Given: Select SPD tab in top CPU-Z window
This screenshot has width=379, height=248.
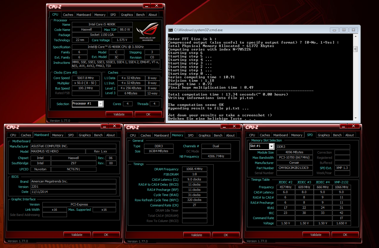Looking at the screenshot, I should click(x=113, y=15).
